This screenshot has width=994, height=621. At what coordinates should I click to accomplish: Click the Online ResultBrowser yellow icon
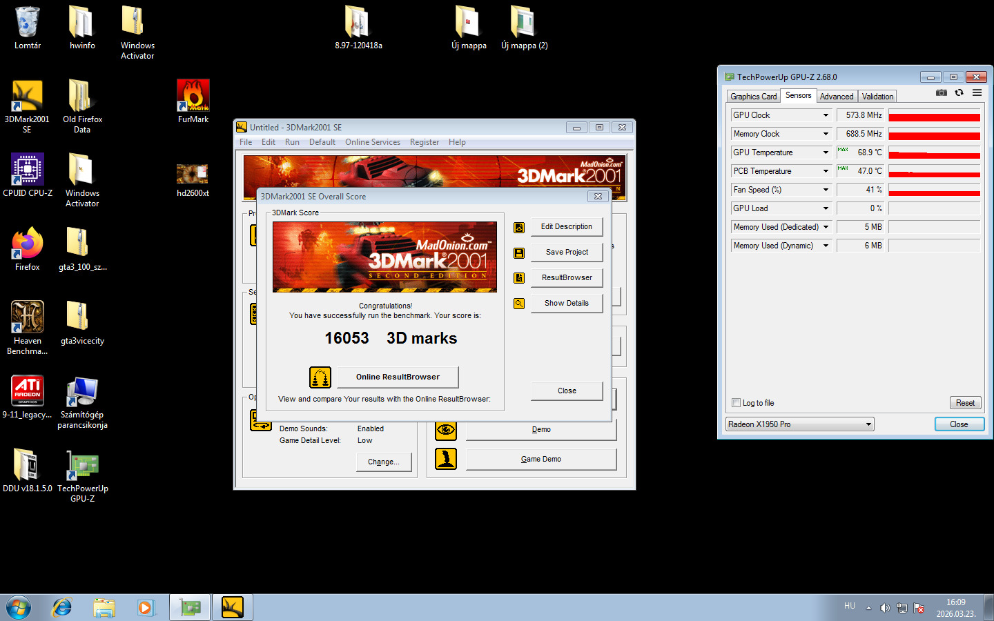[320, 377]
